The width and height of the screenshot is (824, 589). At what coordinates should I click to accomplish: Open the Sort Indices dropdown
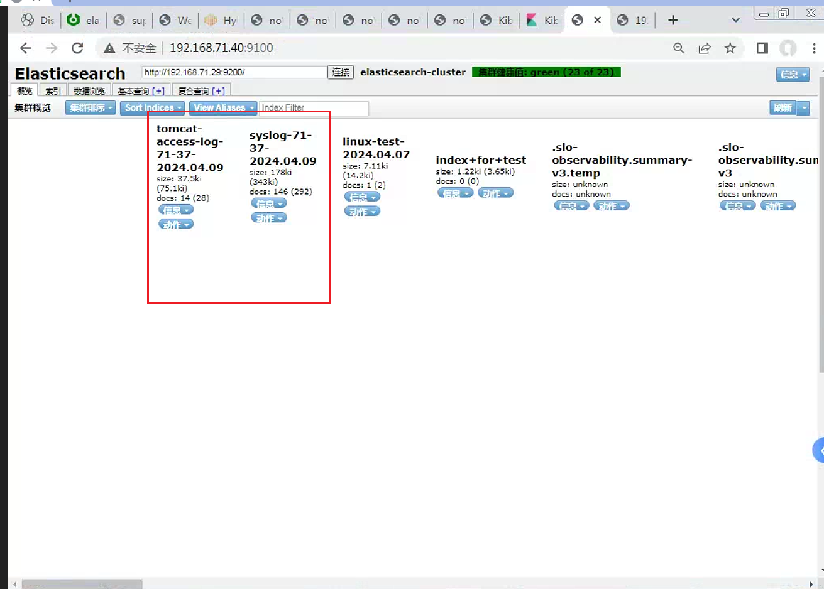153,108
